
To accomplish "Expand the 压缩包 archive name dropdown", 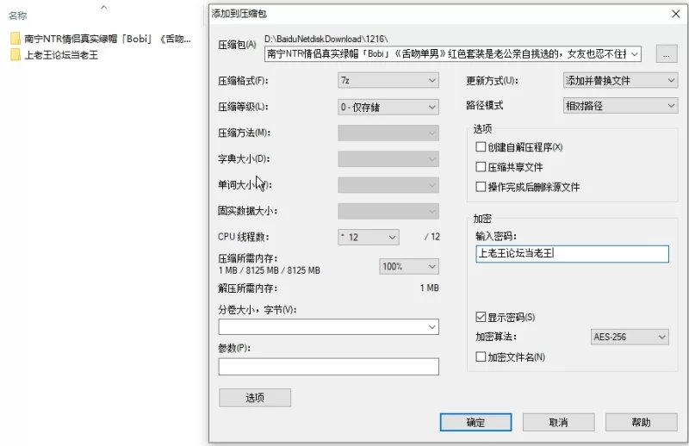I will click(x=634, y=54).
